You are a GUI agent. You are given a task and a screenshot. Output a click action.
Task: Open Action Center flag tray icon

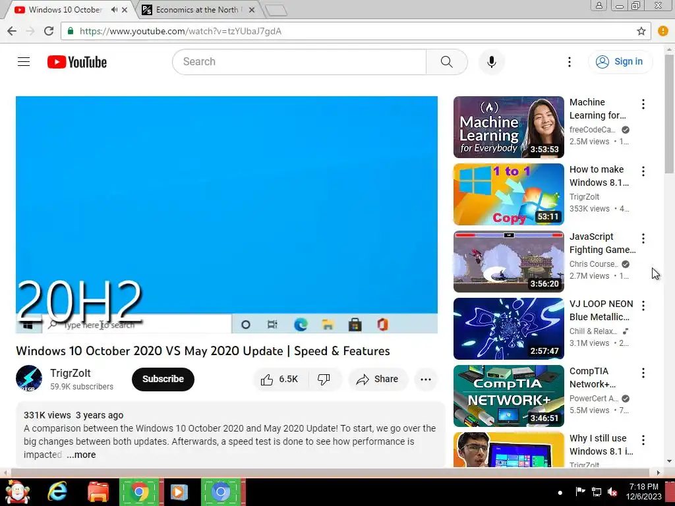580,492
